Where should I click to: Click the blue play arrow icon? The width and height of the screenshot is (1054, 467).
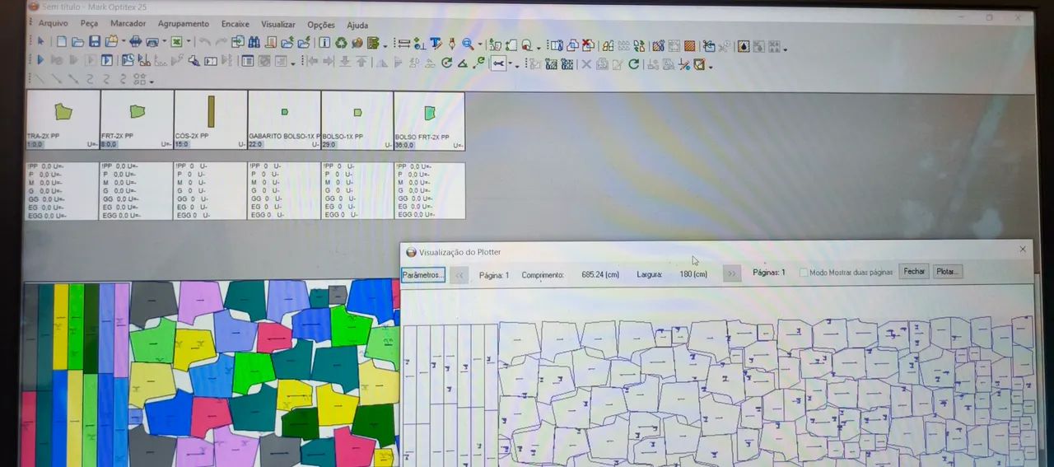pyautogui.click(x=40, y=60)
